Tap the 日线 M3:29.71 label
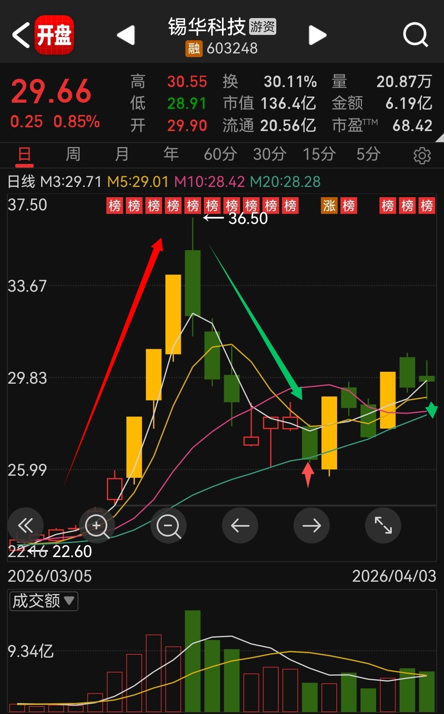The height and width of the screenshot is (714, 444). point(55,182)
